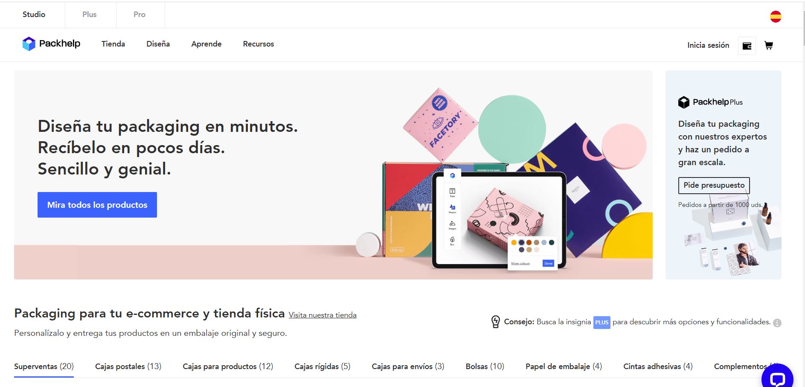Follow the Visita nuestra tienda link

[x=323, y=315]
